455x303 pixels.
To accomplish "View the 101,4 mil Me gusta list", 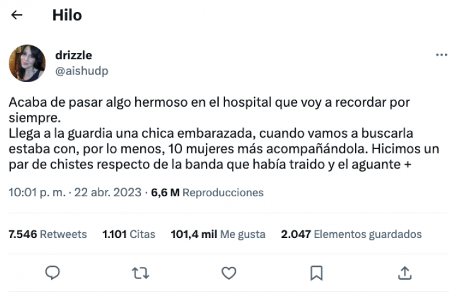I will 218,234.
